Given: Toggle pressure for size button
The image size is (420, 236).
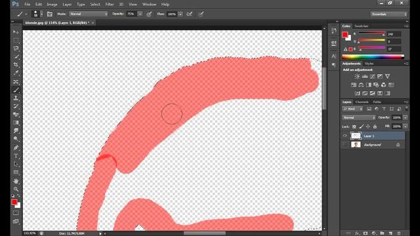Looking at the screenshot, I should (x=201, y=14).
